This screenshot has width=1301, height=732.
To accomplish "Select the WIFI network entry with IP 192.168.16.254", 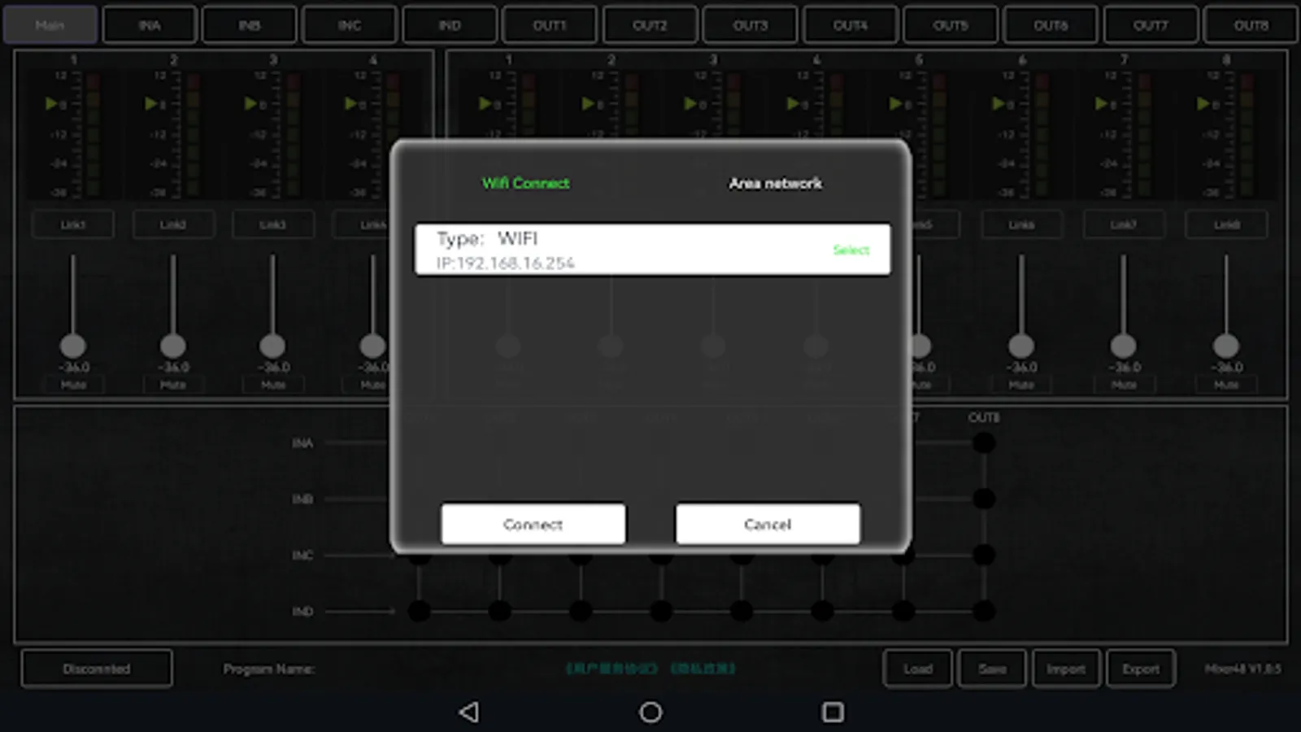I will pyautogui.click(x=652, y=250).
